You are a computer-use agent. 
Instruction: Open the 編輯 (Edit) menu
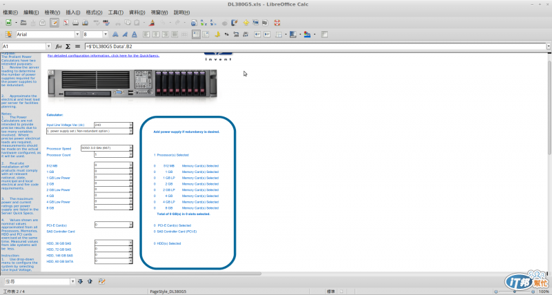[x=31, y=12]
